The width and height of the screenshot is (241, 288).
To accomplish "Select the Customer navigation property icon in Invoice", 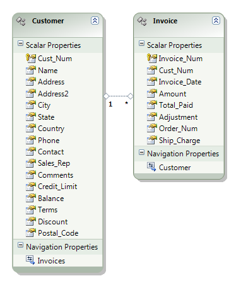I will pyautogui.click(x=151, y=166).
